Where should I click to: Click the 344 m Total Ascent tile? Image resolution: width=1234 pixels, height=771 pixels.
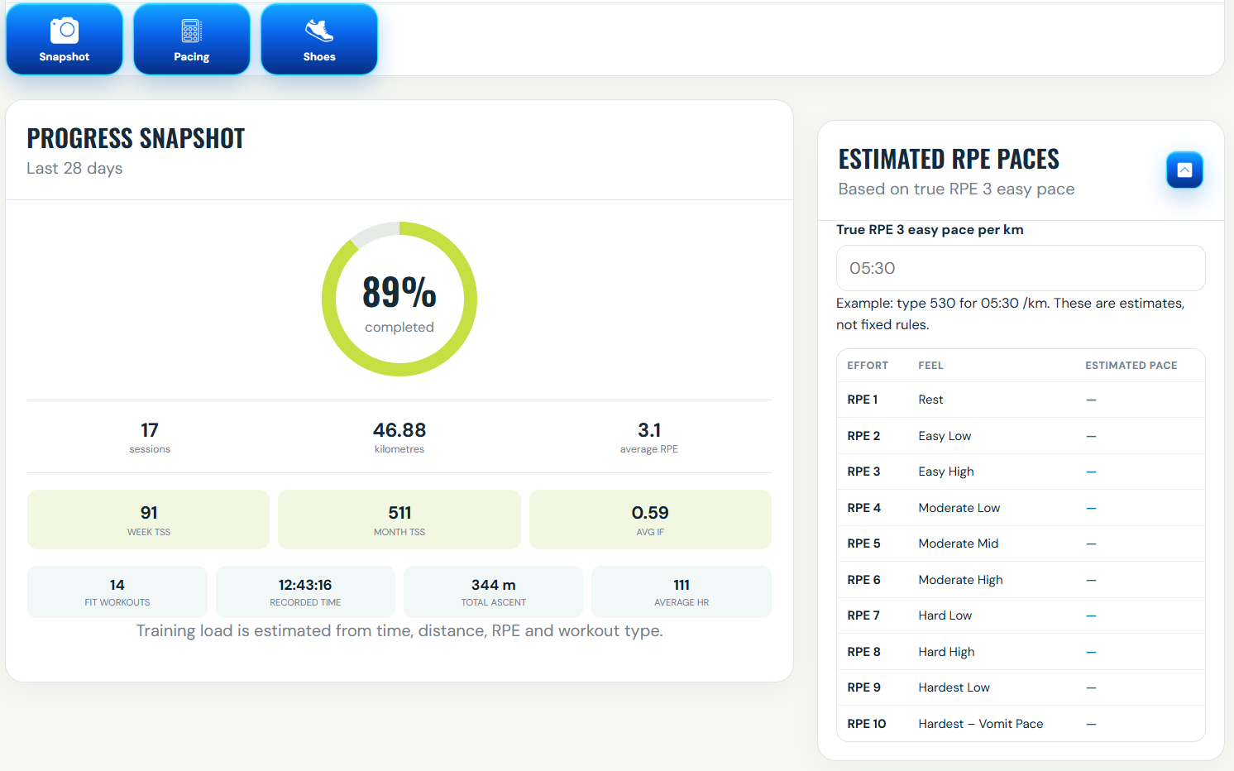point(494,591)
